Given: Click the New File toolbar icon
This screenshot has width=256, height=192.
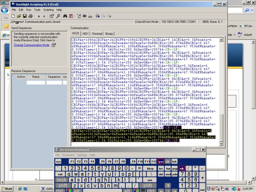Looking at the screenshot, I should point(13,16).
